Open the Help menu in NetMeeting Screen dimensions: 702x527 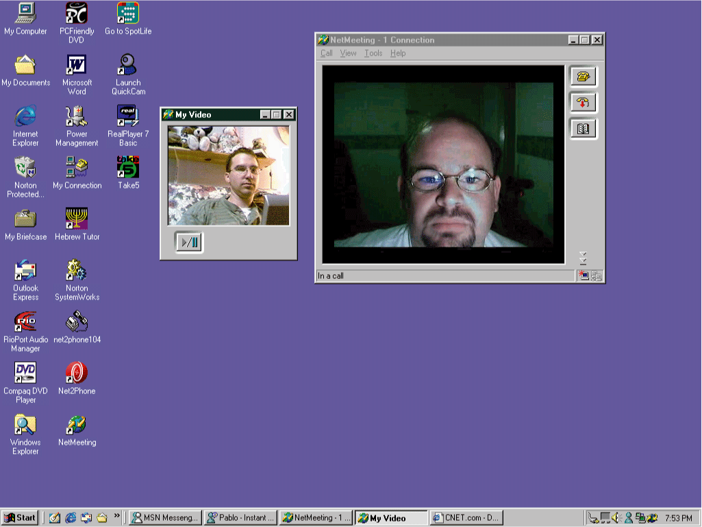pyautogui.click(x=397, y=53)
